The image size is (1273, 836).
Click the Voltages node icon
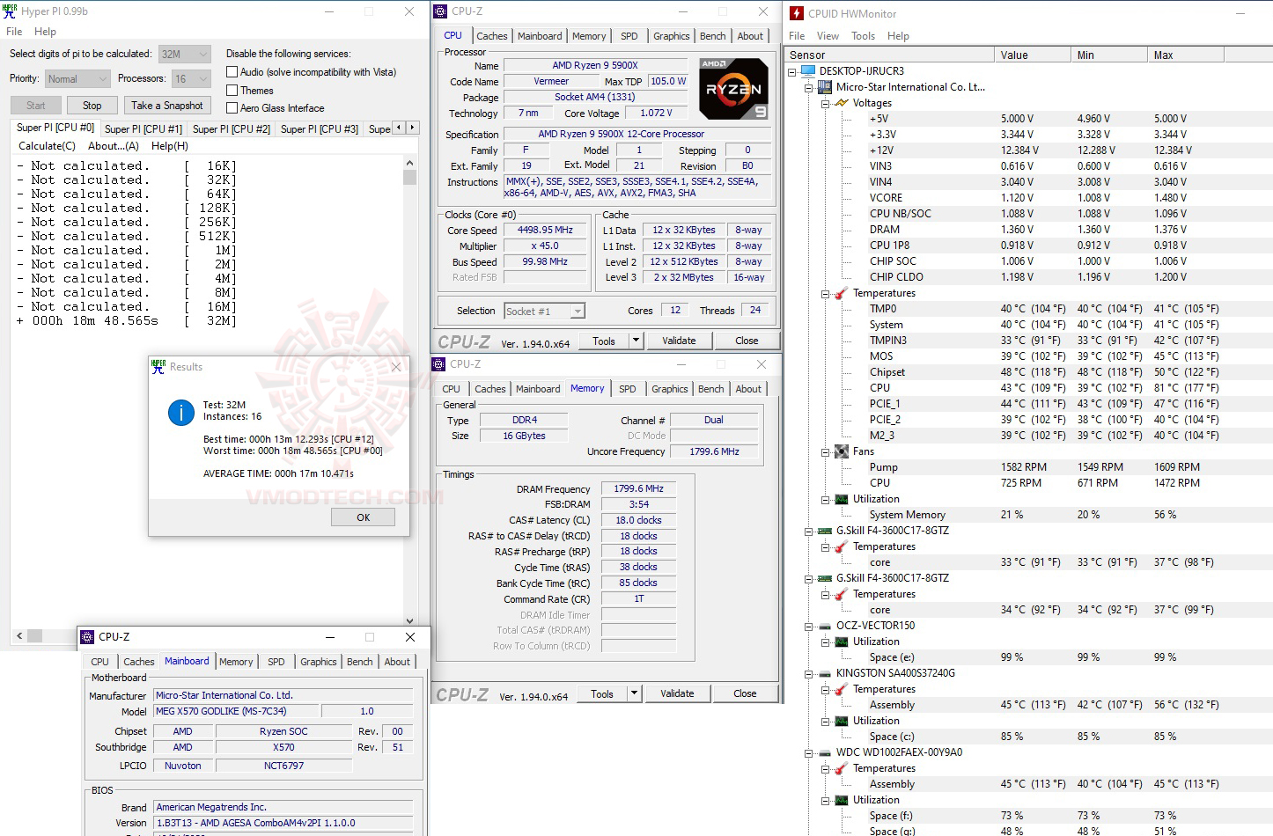coord(842,103)
